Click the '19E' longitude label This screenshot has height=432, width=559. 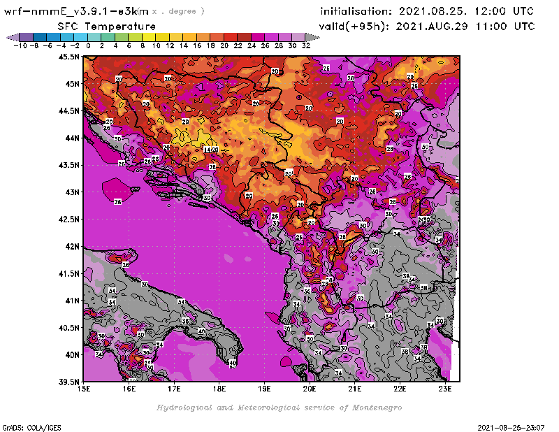(264, 389)
